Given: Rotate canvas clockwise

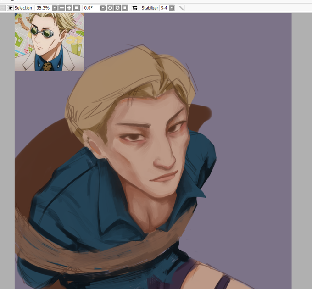Looking at the screenshot, I should point(117,8).
